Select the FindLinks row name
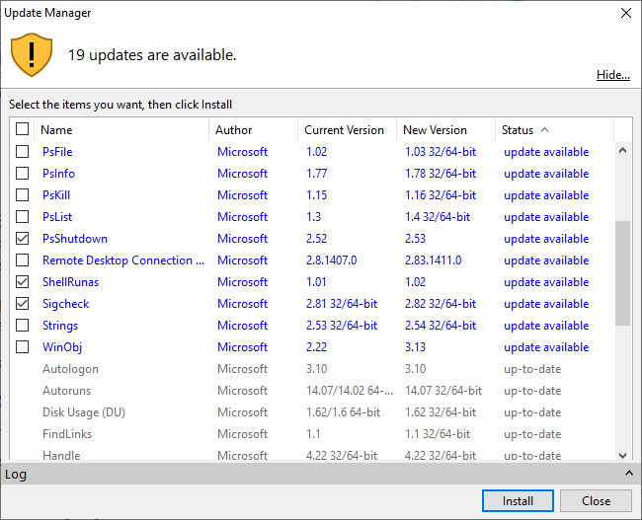The image size is (642, 520). (67, 434)
